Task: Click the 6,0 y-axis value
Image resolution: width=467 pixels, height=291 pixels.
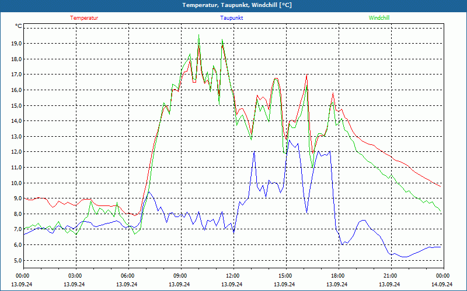Action: [18, 245]
